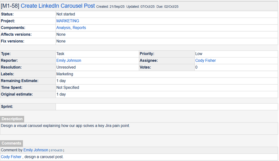Click the Analysis component link
The width and height of the screenshot is (279, 161).
[63, 28]
